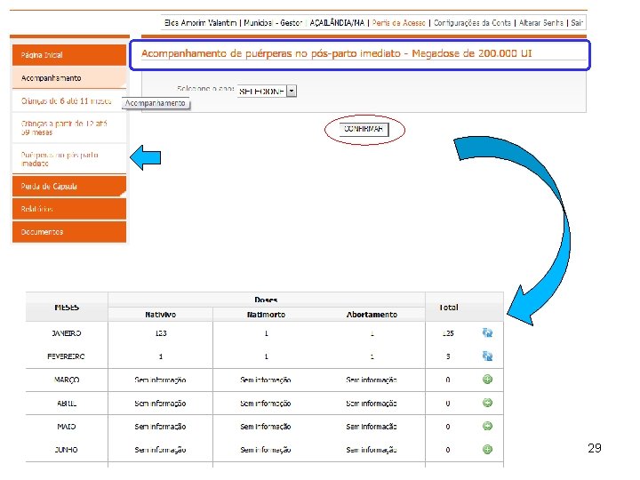Select Puérperas no pós-parto imediato submenu

coord(69,159)
